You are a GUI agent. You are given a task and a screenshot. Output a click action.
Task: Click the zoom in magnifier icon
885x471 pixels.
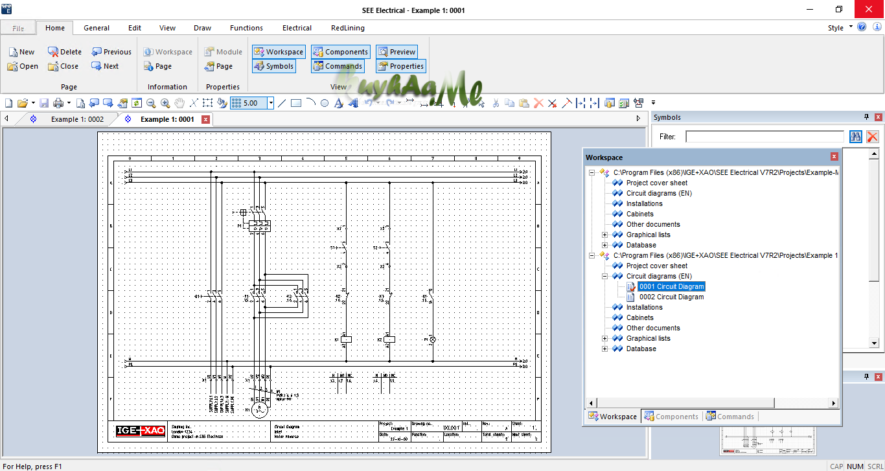tap(165, 103)
